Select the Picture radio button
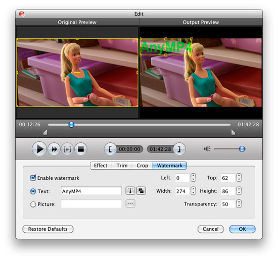This screenshot has height=260, width=278. coord(33,204)
